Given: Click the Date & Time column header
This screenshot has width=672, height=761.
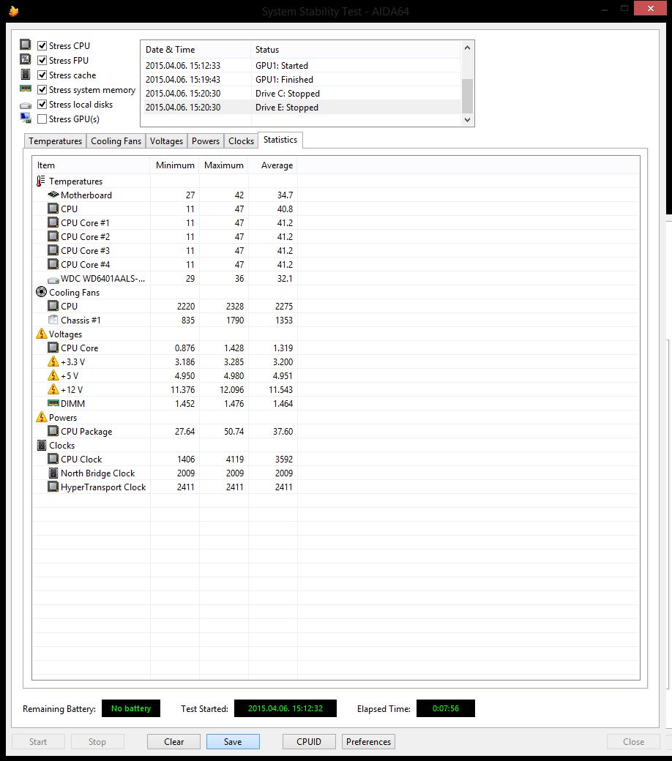Looking at the screenshot, I should [x=195, y=50].
